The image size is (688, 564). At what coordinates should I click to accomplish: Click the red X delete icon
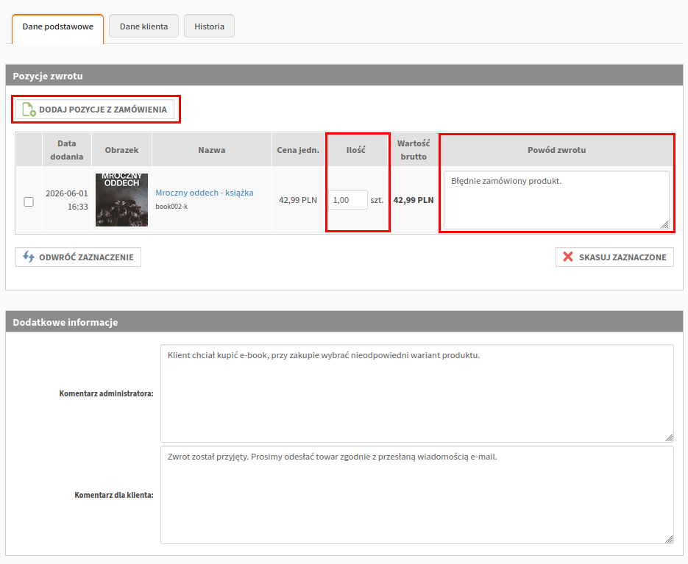coord(568,257)
